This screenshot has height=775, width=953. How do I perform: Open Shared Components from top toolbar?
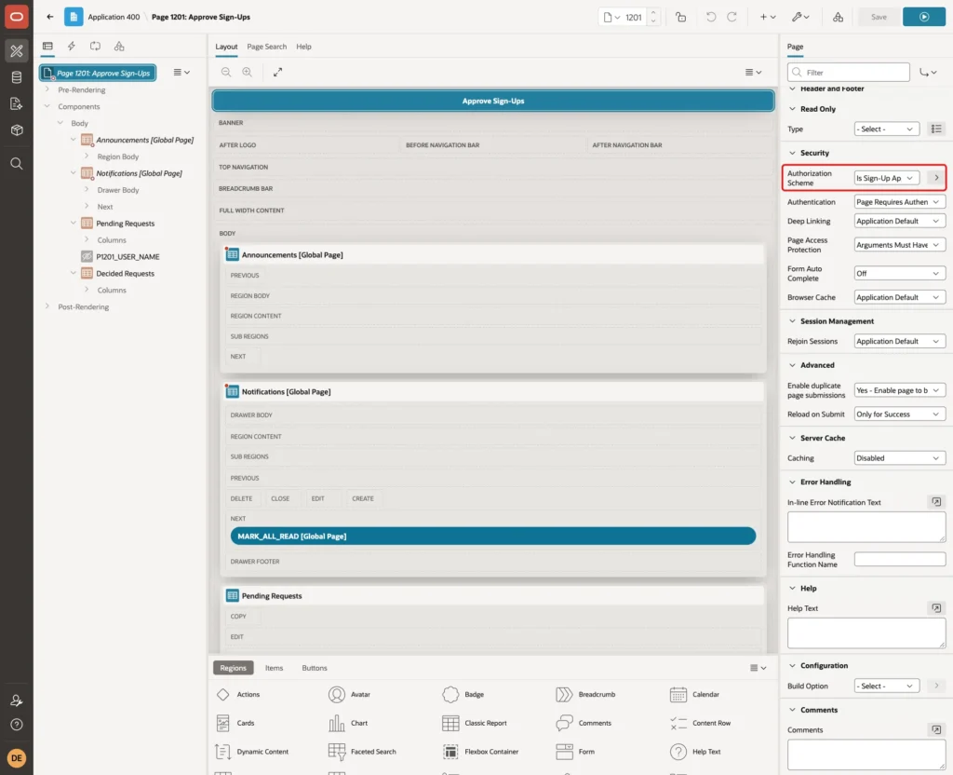(839, 17)
